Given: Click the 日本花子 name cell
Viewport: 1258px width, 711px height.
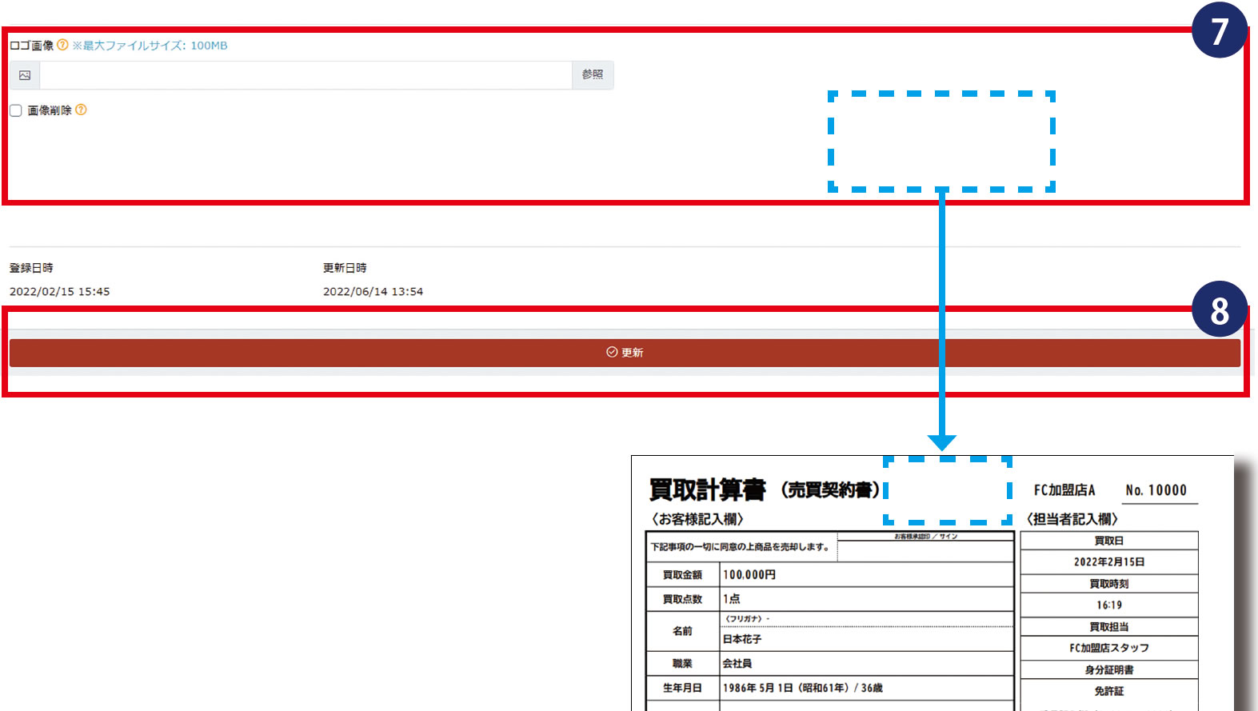Looking at the screenshot, I should pos(742,639).
